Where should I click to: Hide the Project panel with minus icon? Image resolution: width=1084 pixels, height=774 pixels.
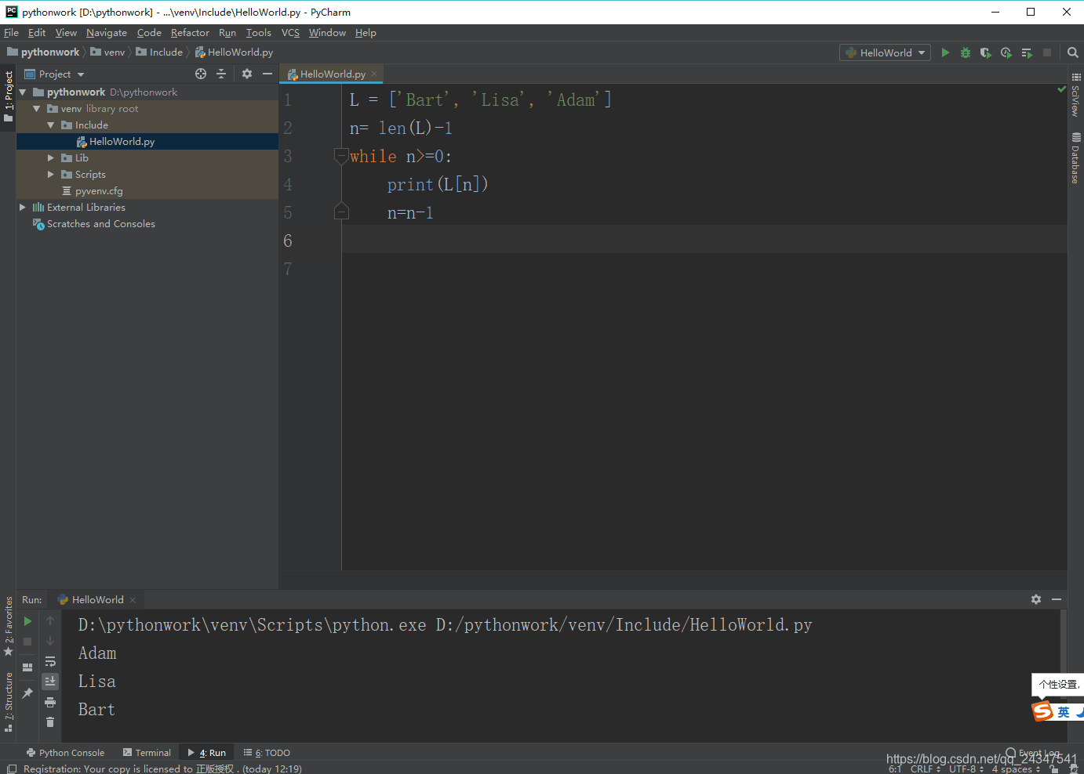point(267,74)
